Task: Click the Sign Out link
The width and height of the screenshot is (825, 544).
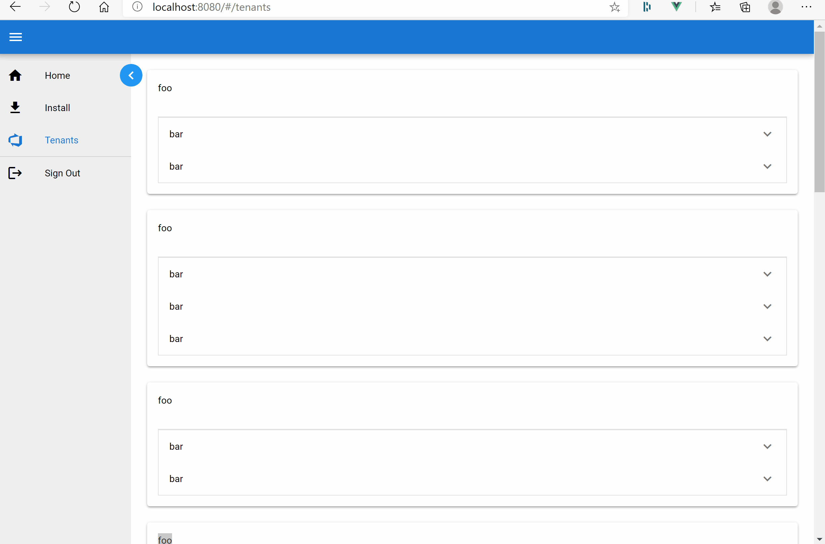Action: 63,173
